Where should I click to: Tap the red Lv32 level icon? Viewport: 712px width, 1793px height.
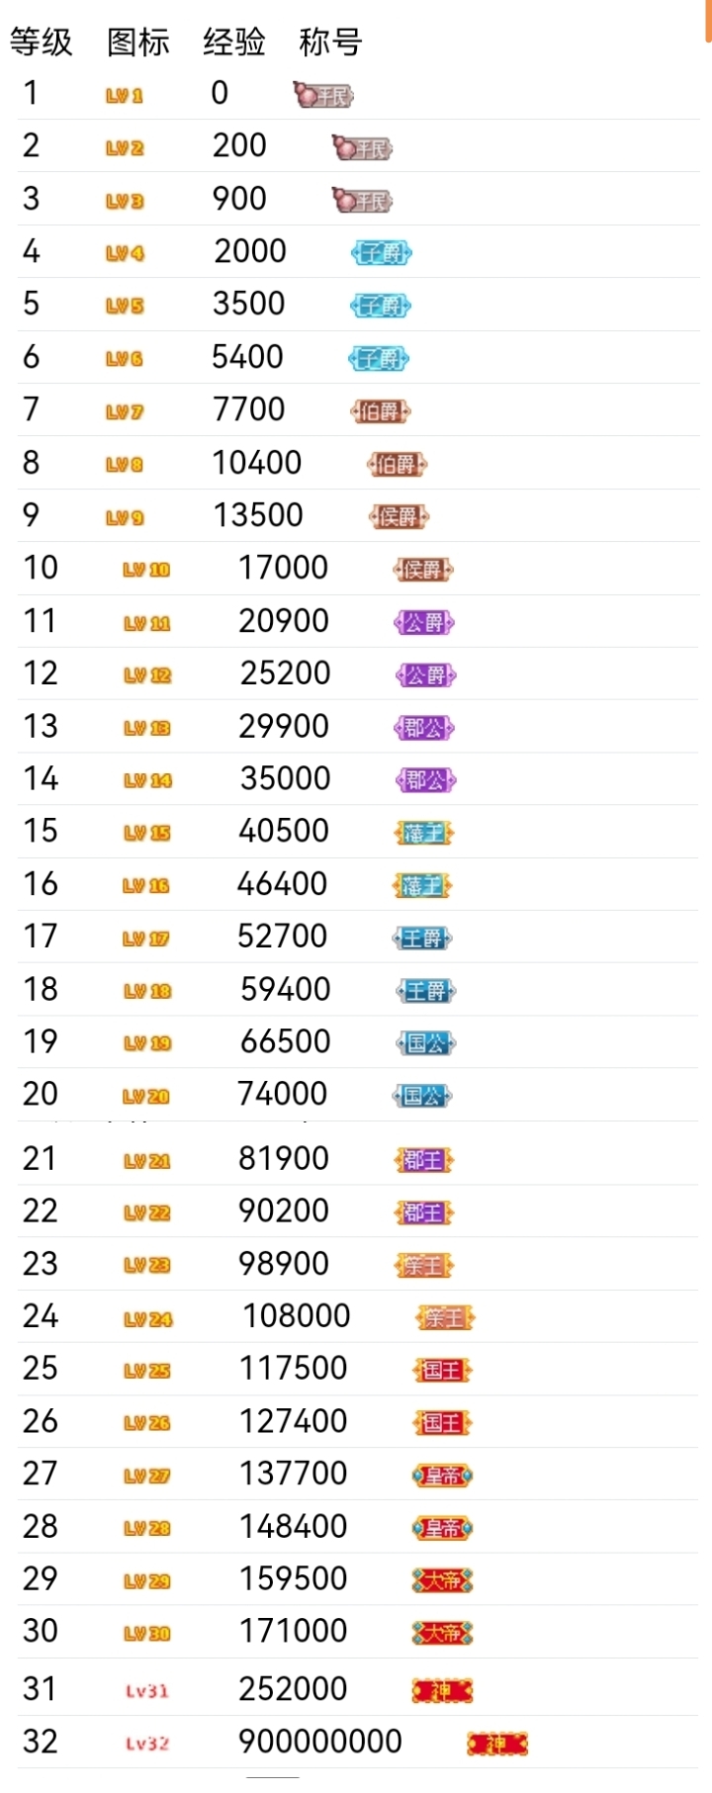147,1744
